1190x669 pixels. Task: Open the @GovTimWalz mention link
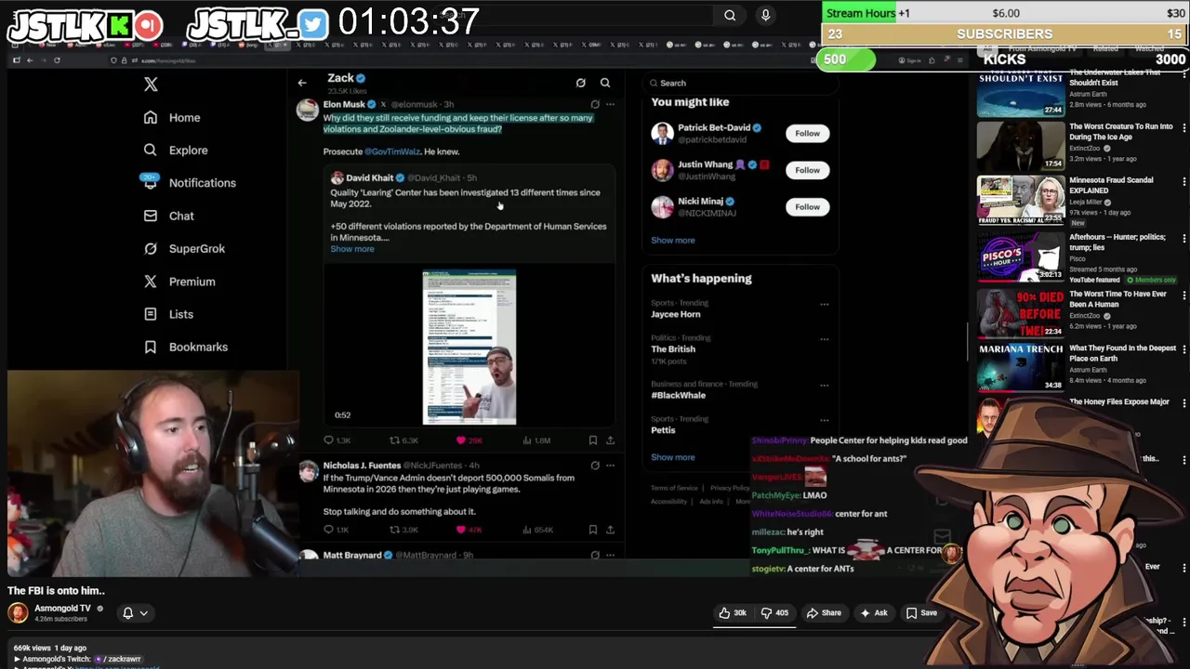(392, 151)
